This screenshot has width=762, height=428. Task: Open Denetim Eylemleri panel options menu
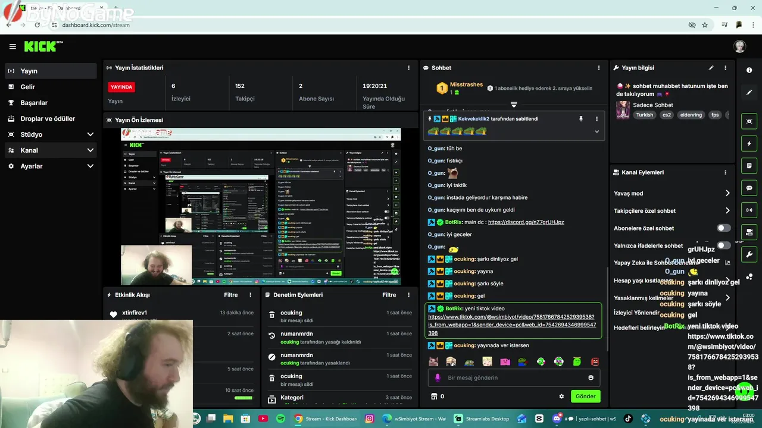pos(408,295)
